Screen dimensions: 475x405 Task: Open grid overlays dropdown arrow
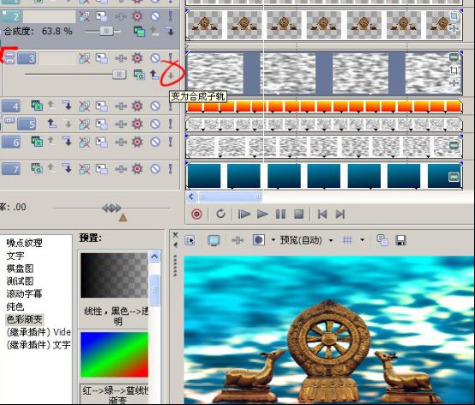363,240
